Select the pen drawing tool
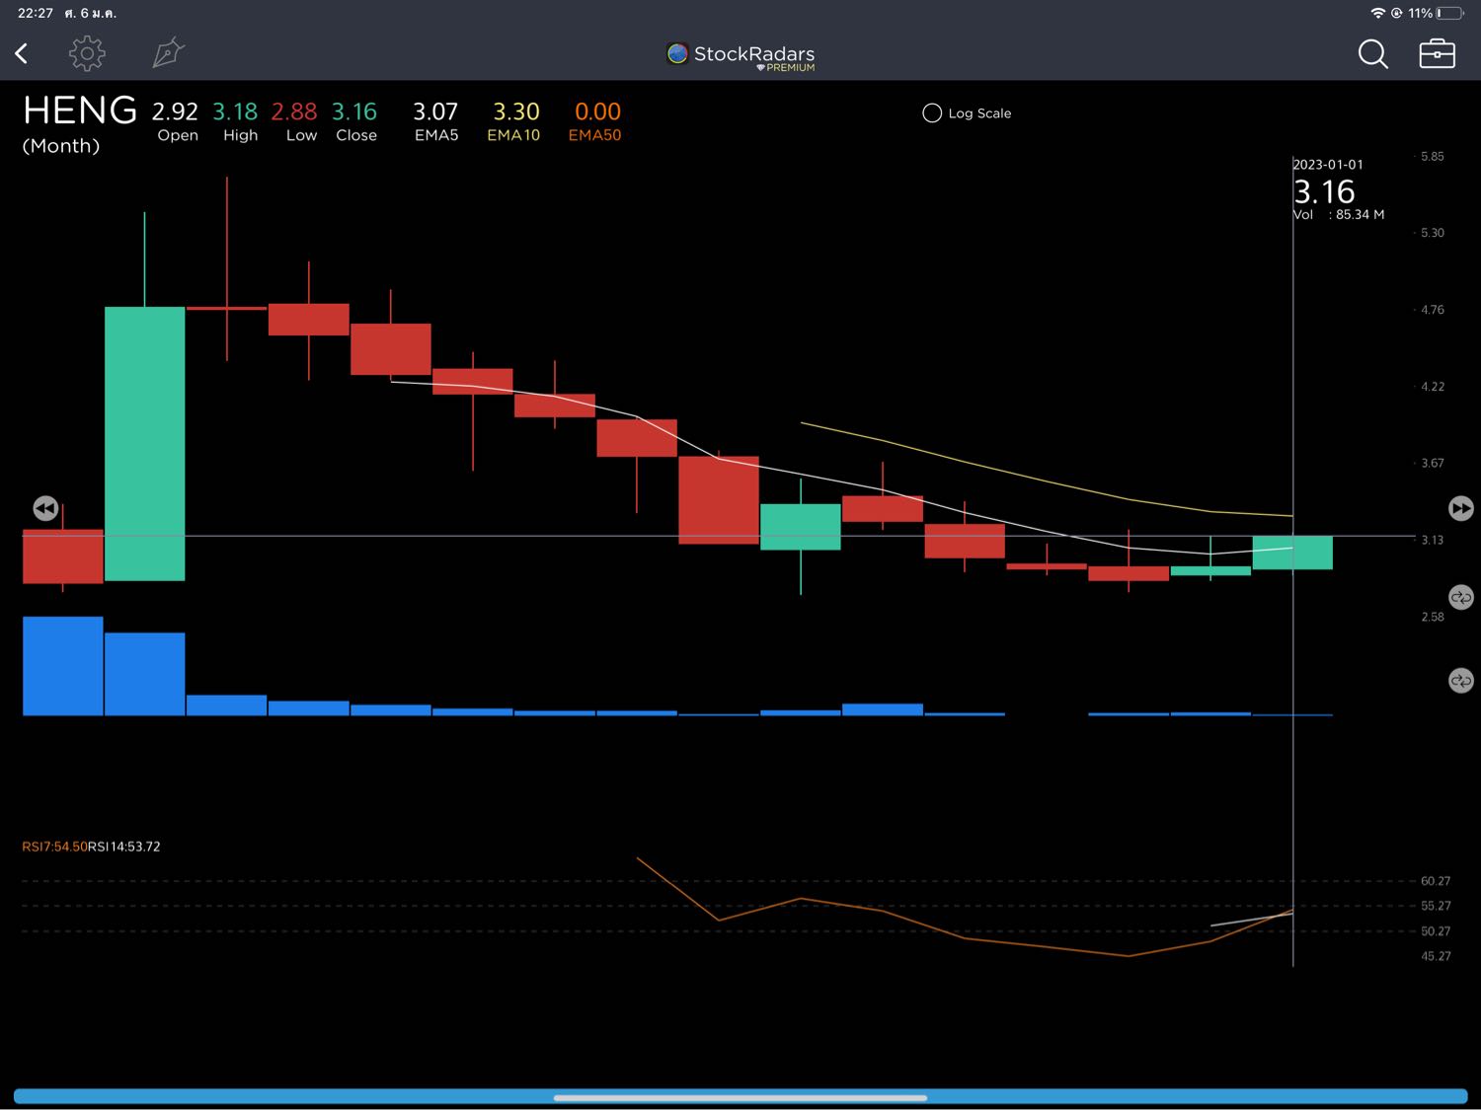This screenshot has height=1110, width=1481. coord(169,52)
